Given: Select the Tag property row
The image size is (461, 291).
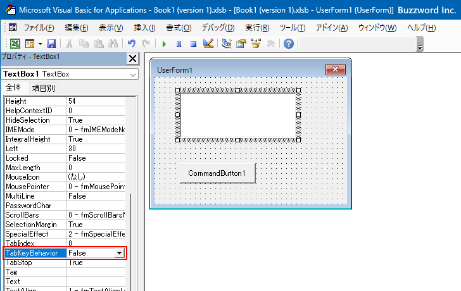Looking at the screenshot, I should click(x=65, y=272).
